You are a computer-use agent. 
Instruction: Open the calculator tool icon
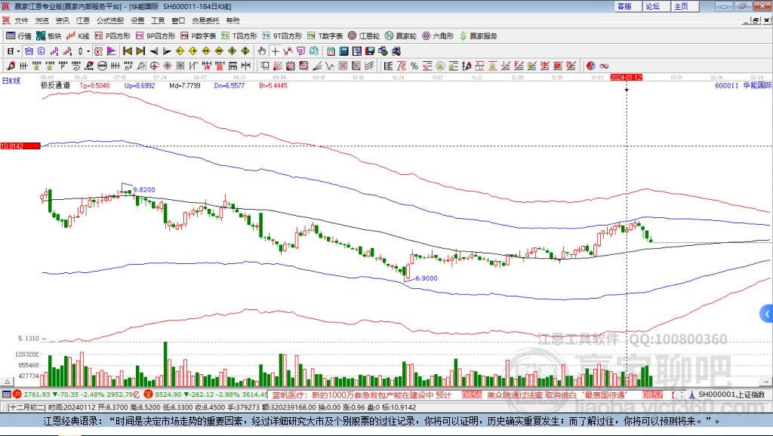pos(343,51)
